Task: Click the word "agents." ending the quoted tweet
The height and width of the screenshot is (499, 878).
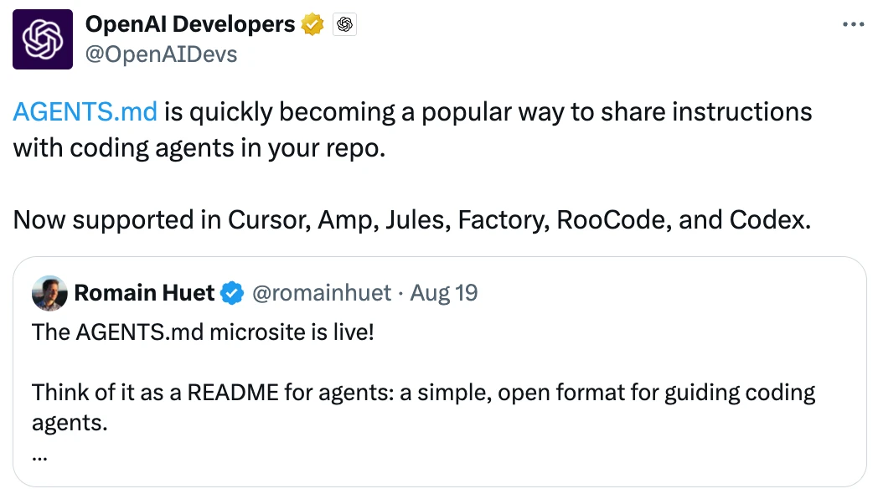Action: click(70, 423)
